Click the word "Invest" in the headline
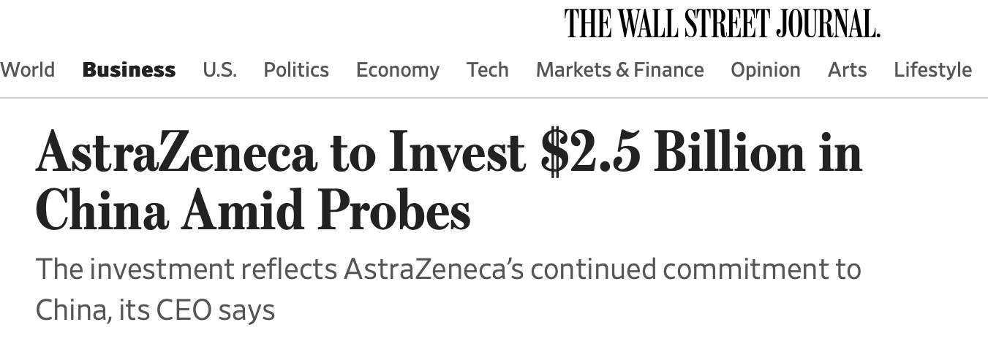The image size is (988, 341). [x=457, y=153]
